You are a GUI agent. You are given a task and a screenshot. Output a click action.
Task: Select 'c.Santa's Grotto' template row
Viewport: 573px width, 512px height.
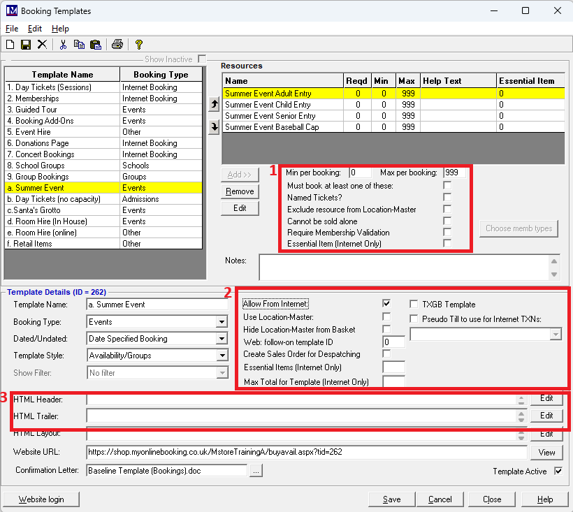click(x=104, y=210)
